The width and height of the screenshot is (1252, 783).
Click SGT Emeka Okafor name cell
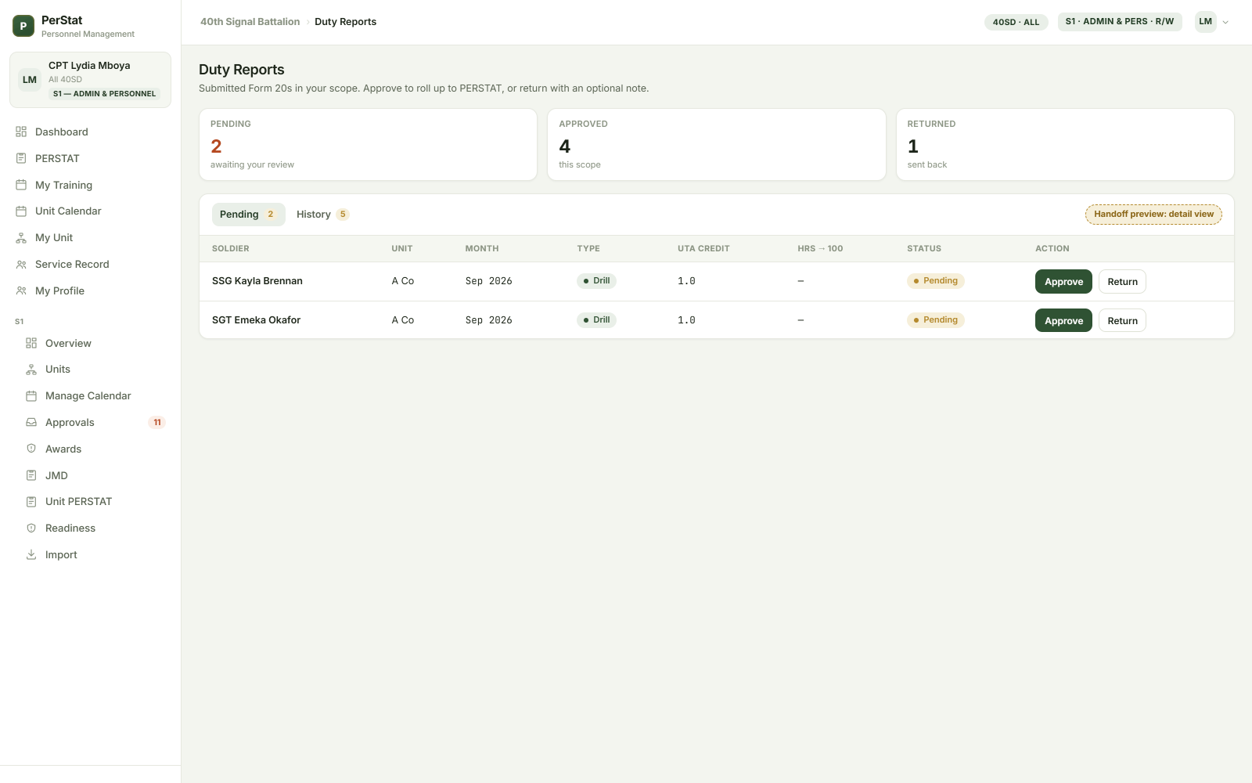(256, 320)
